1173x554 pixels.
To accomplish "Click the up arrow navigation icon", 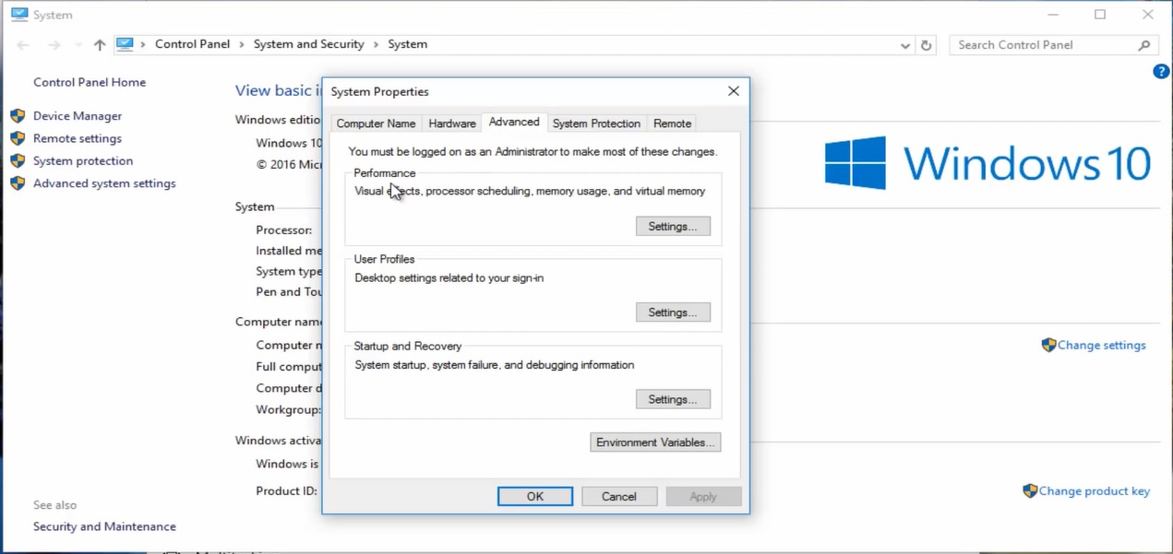I will (x=100, y=45).
